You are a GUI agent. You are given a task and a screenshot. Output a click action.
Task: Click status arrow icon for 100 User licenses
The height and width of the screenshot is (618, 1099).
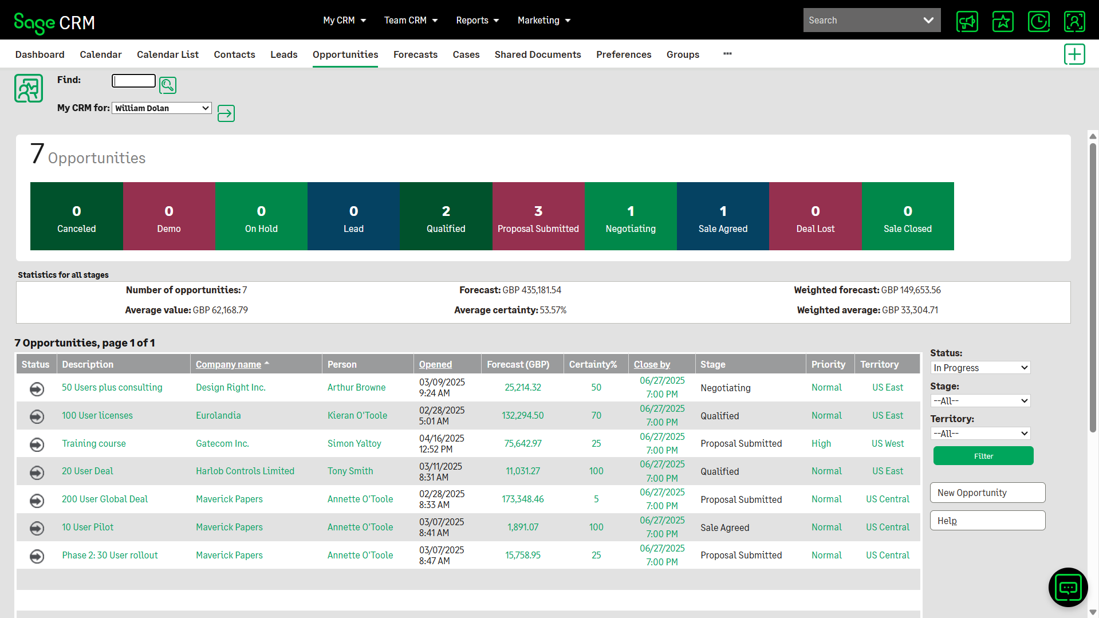tap(37, 416)
